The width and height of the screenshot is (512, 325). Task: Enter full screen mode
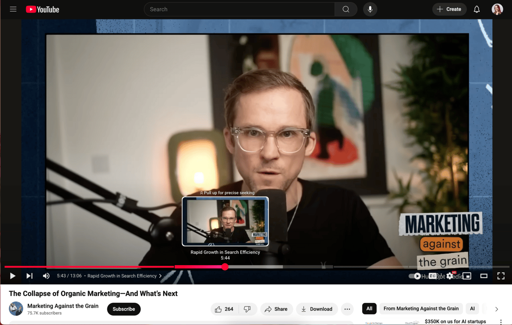point(501,276)
